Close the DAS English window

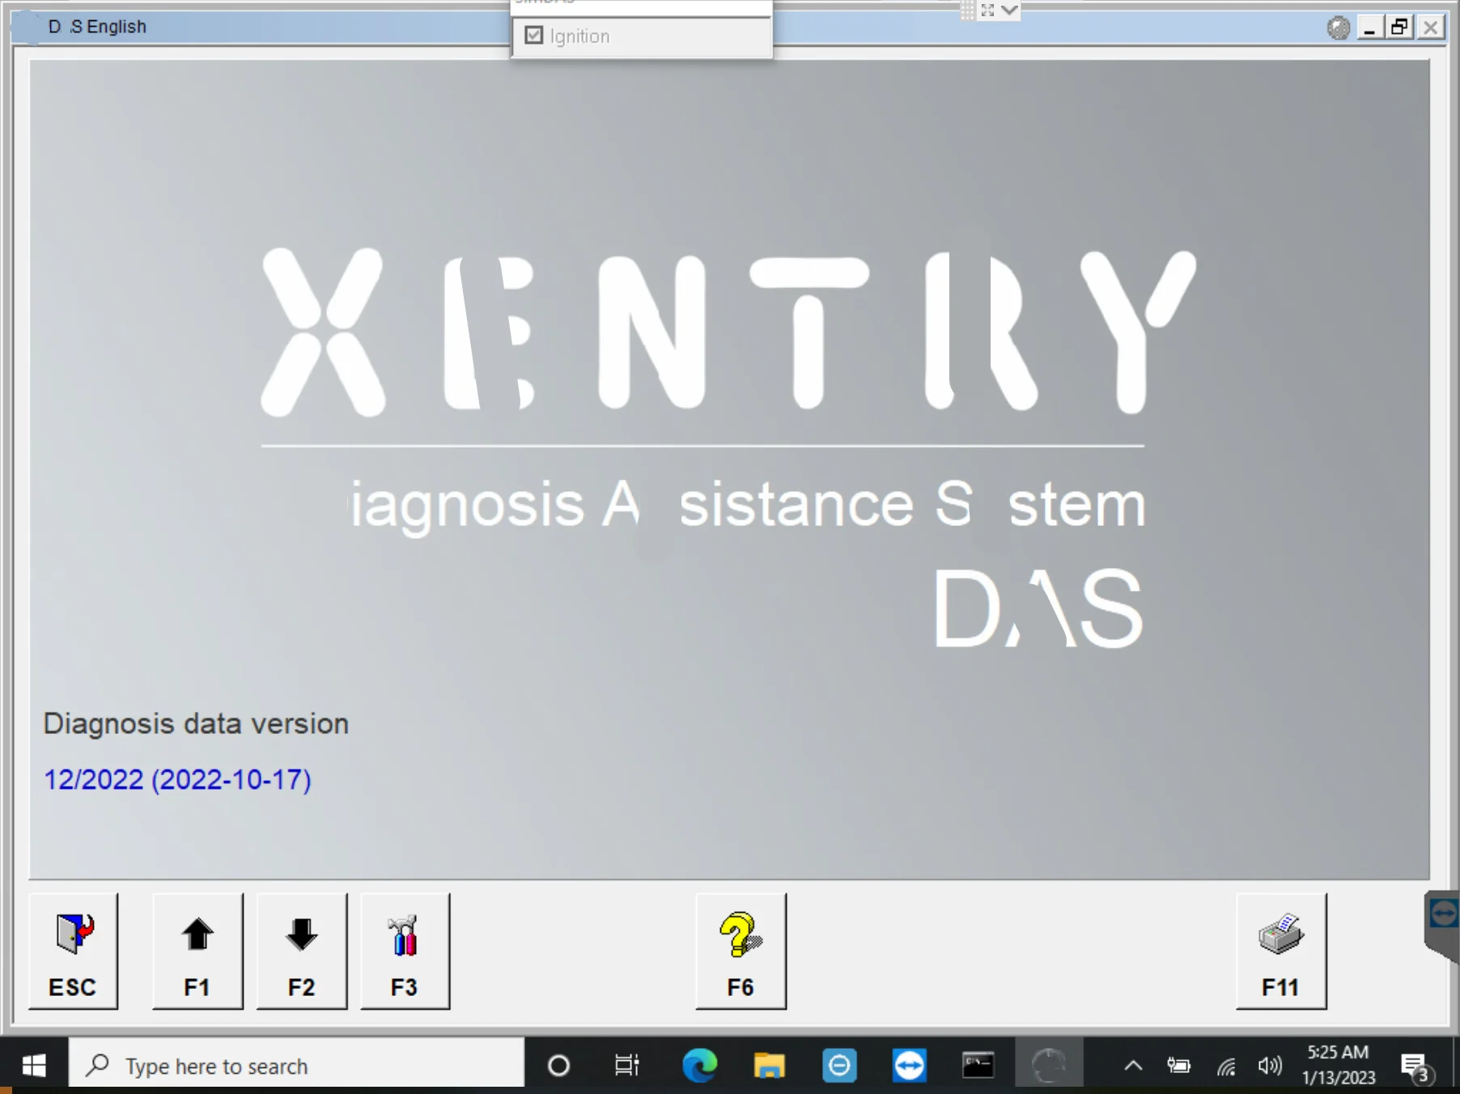point(1431,28)
